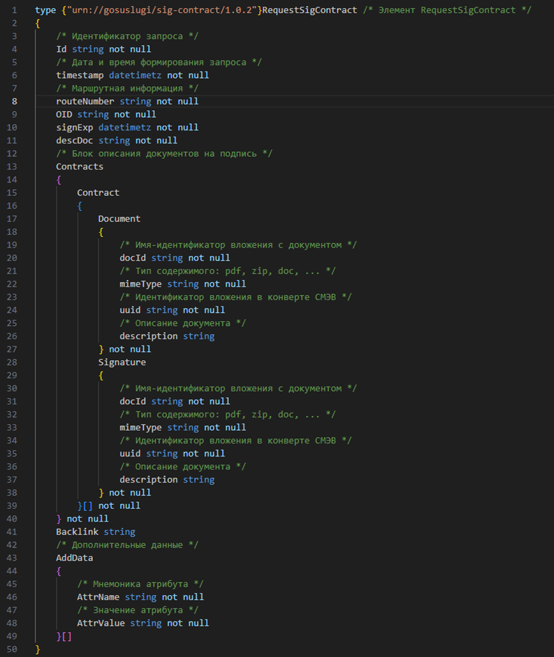Click the urn namespace string on line 1
Image resolution: width=554 pixels, height=657 pixels.
(x=162, y=10)
